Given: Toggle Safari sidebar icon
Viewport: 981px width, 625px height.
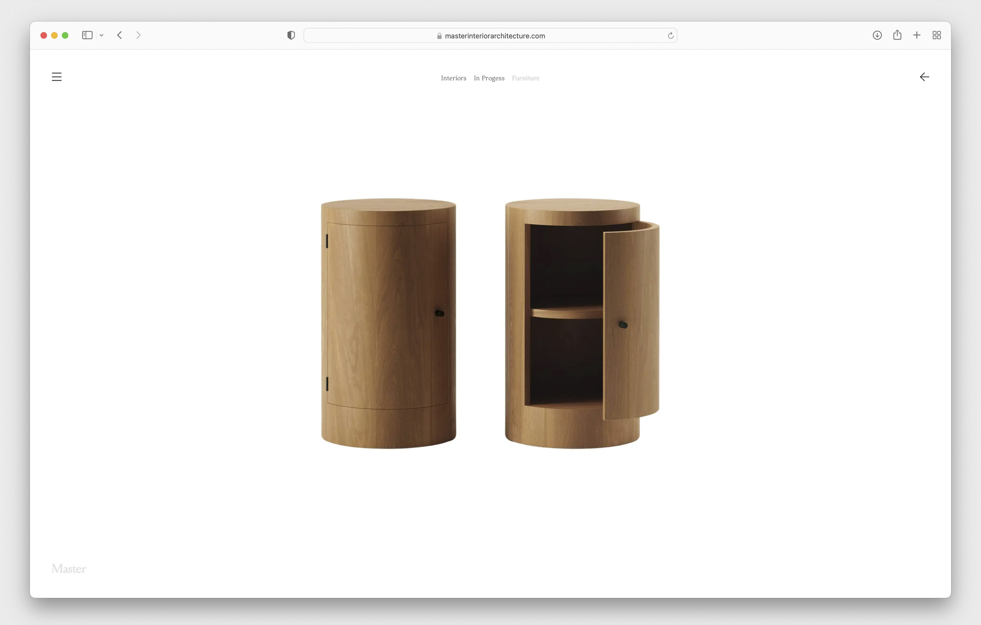Looking at the screenshot, I should (87, 35).
